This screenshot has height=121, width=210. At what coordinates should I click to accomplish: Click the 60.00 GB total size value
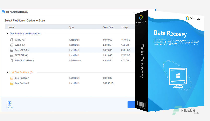click(108, 40)
